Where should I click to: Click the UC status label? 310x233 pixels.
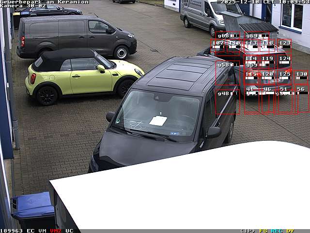click(x=69, y=231)
